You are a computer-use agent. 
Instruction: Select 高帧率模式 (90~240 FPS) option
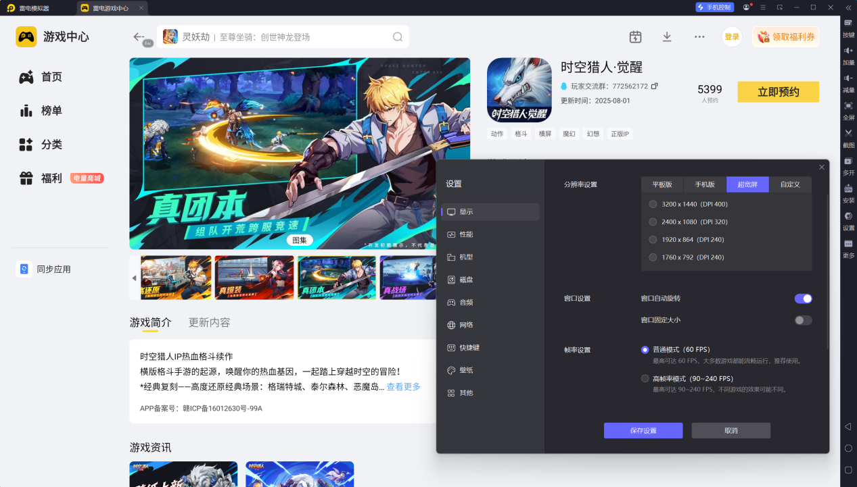(645, 378)
